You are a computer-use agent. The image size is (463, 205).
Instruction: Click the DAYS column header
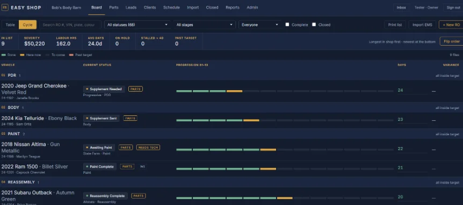point(402,65)
